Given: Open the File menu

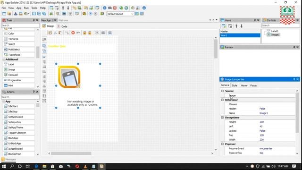Looking at the screenshot, I should click(x=4, y=8).
